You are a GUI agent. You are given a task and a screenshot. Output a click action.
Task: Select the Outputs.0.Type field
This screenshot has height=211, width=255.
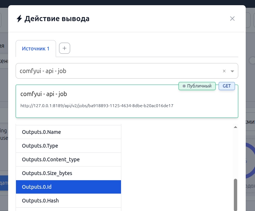pos(68,146)
